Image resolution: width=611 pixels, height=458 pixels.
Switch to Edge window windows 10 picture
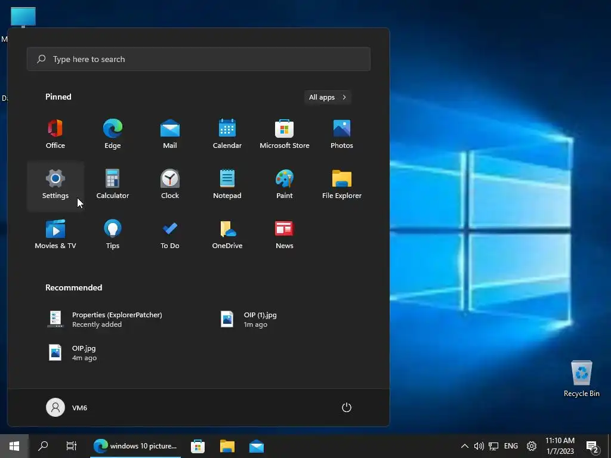(x=135, y=446)
